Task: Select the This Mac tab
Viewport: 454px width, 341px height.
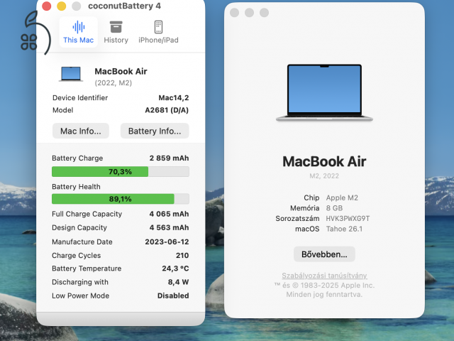Action: pos(79,32)
